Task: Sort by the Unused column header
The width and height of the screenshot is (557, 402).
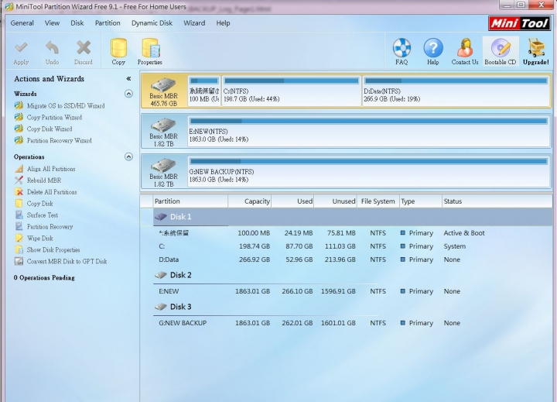Action: [x=335, y=201]
